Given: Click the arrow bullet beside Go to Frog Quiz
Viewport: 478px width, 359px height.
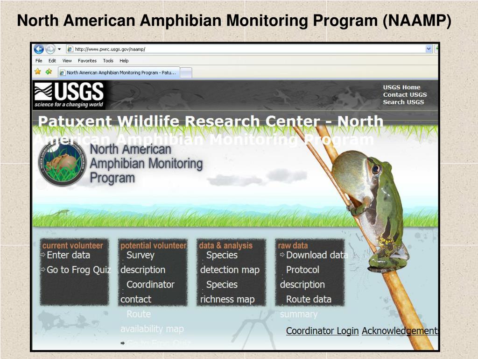Looking at the screenshot, I should click(x=43, y=269).
